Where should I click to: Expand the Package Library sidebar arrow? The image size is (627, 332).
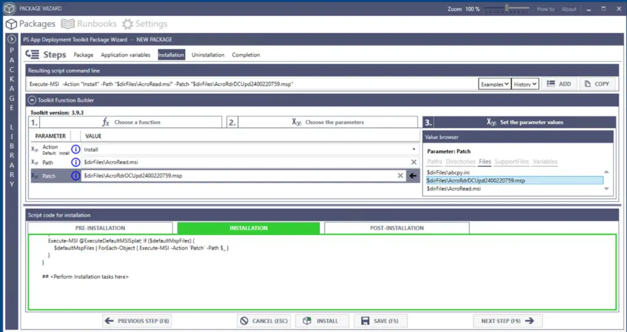[x=12, y=39]
